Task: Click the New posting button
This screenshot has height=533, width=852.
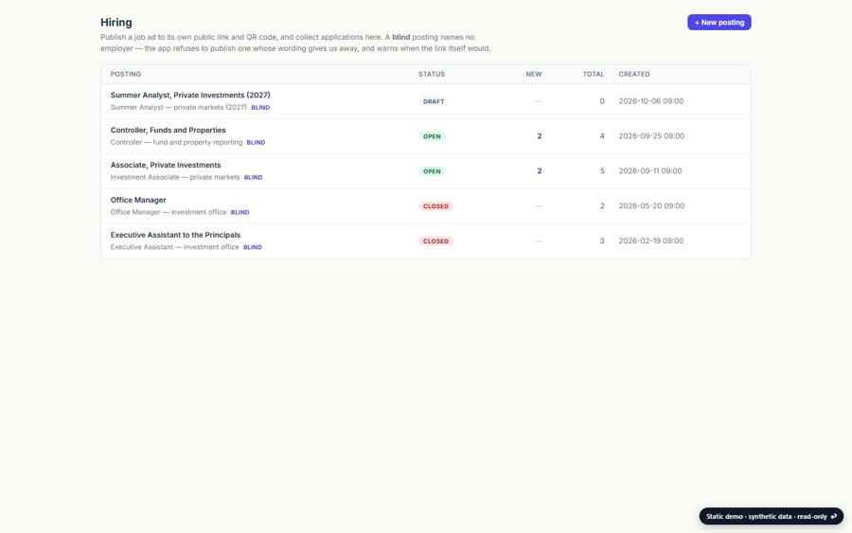Action: (x=719, y=23)
